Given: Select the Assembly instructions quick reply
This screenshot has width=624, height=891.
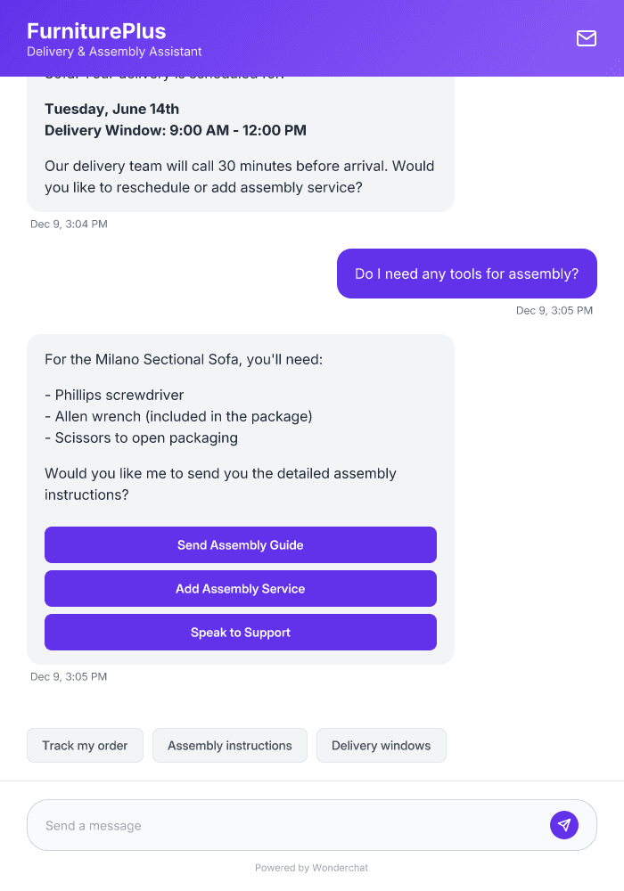Looking at the screenshot, I should pos(229,745).
